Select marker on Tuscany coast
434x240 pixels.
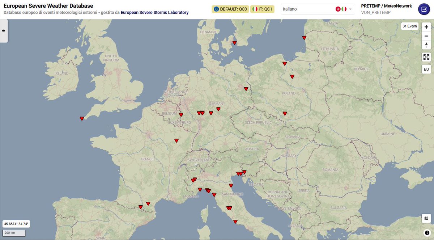coord(214,195)
